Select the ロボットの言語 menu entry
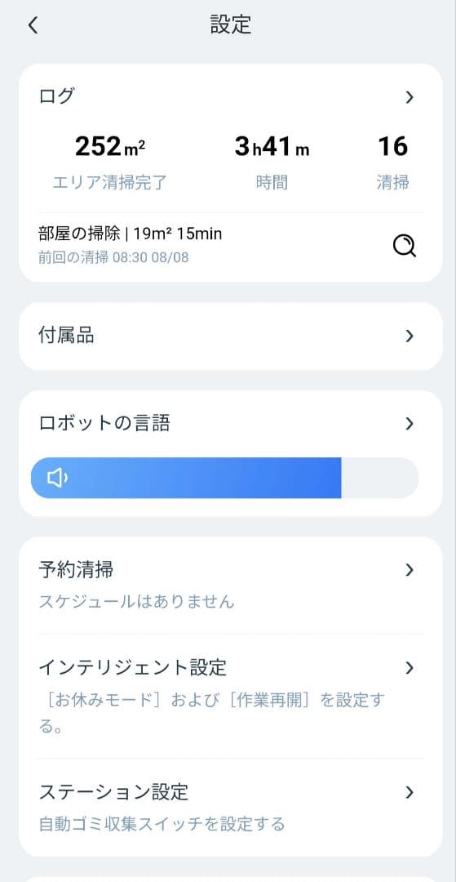The height and width of the screenshot is (882, 456). 230,424
